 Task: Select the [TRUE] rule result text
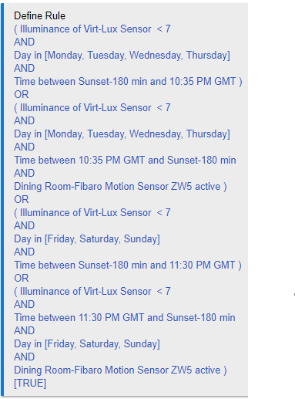30,383
